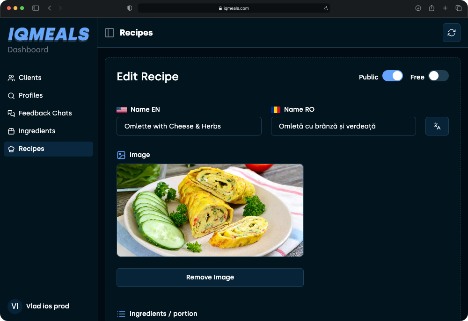Refresh recipes using the sync icon

(x=451, y=33)
